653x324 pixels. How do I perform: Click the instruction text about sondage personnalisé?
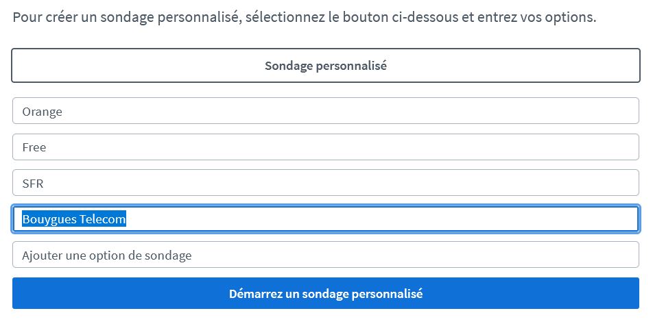pos(304,16)
